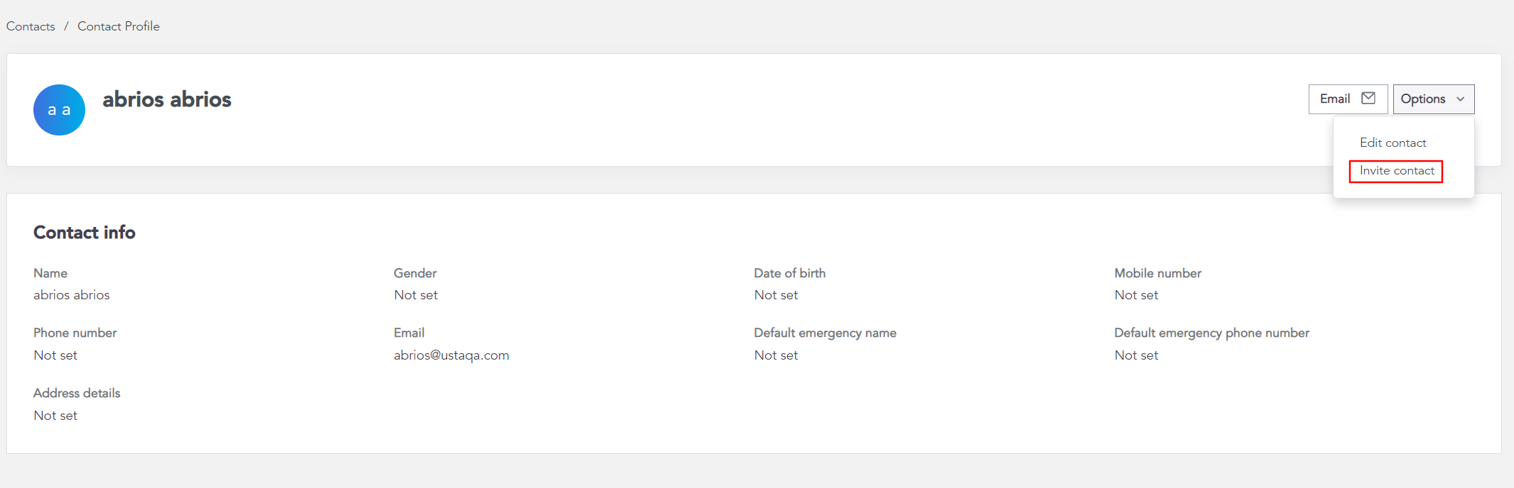Click the envelope icon on Email button
Screen dimensions: 1514x488
click(x=1368, y=99)
